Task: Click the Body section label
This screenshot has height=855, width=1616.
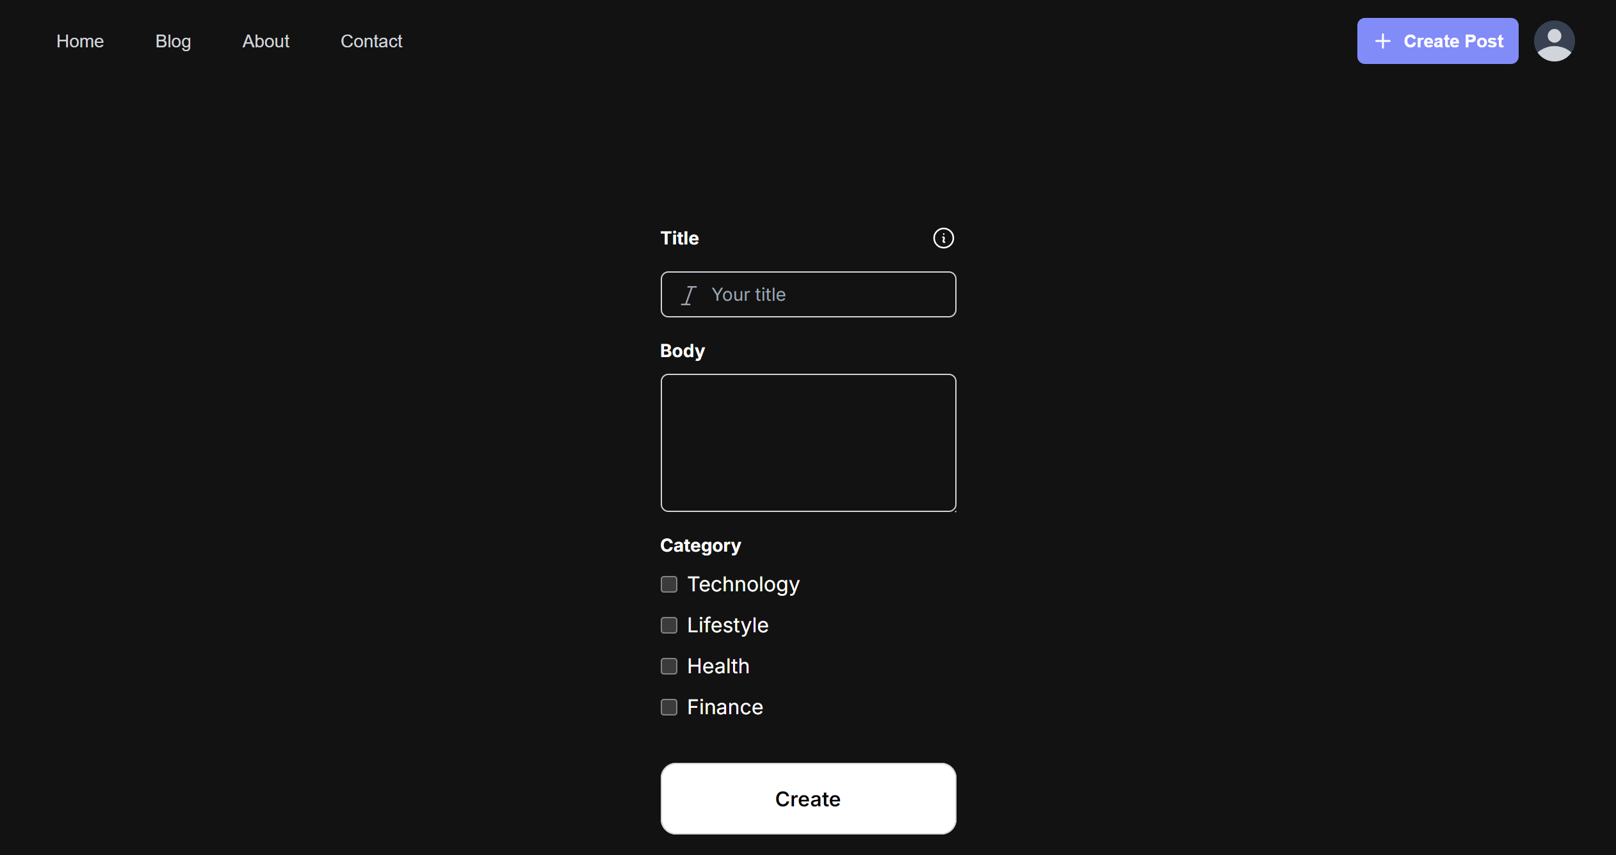Action: pos(682,351)
